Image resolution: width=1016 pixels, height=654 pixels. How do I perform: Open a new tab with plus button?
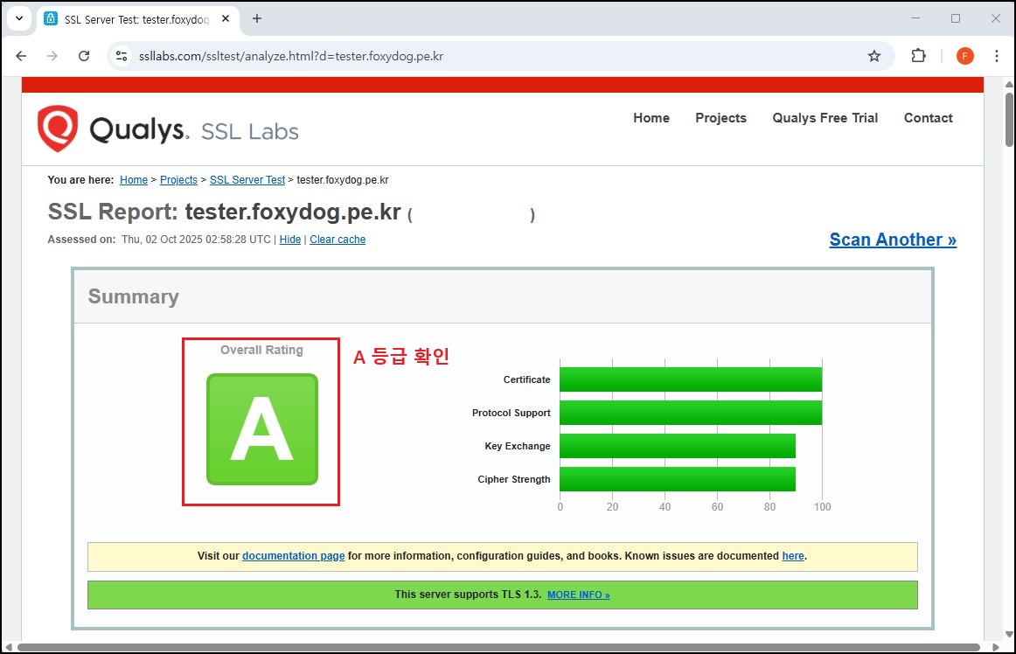coord(257,18)
